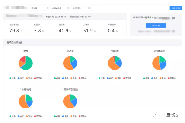Viewport: 185px width, 123px height.
Task: Toggle 不及格 legend under the 50米跑 chart
Action: click(x=127, y=78)
